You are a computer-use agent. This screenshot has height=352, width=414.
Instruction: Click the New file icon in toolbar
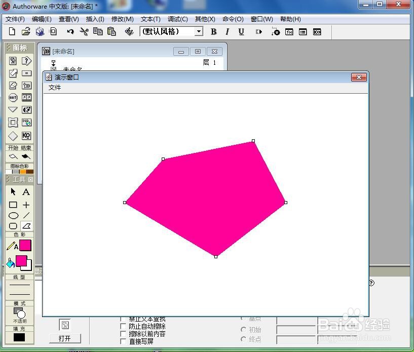coord(12,32)
